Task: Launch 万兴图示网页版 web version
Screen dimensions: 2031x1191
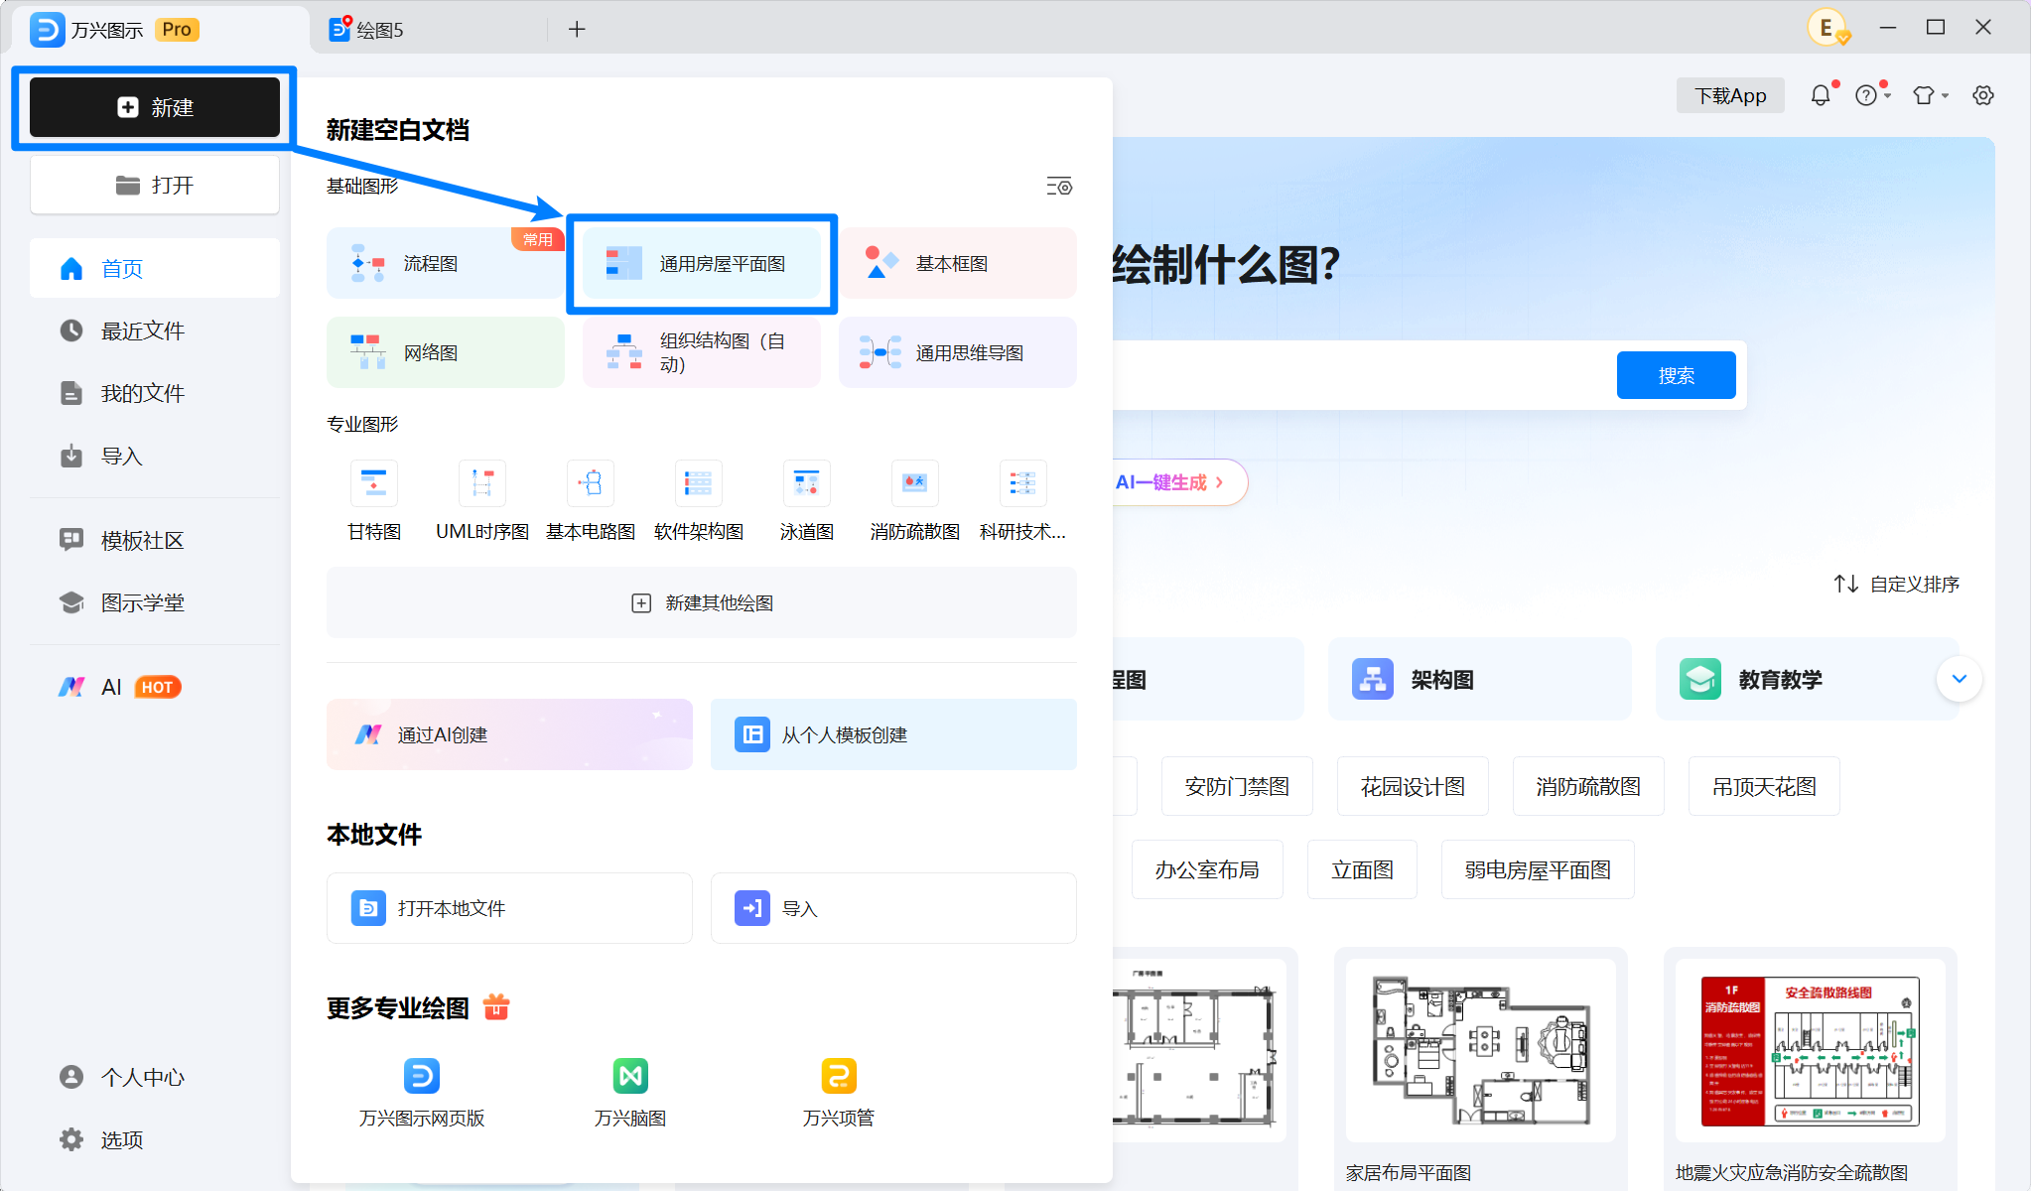Action: point(422,1093)
